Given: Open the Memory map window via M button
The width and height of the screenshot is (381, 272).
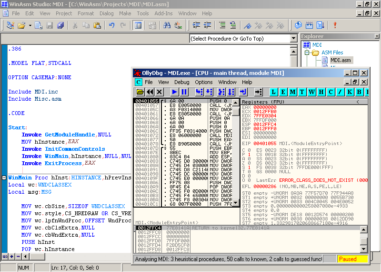Looking at the screenshot, I should (293, 92).
